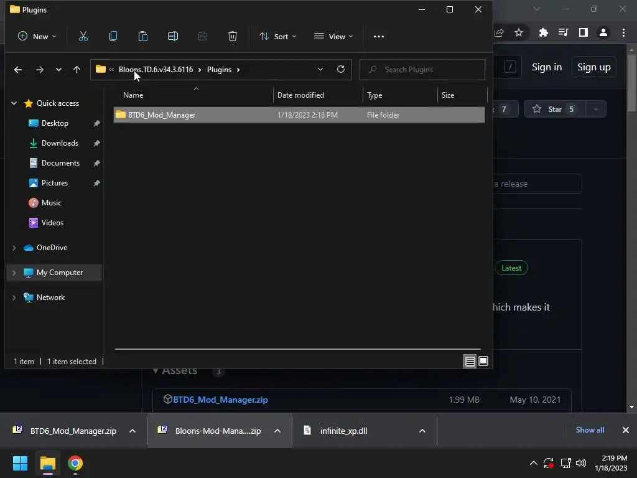Open infinite_xp.dll from downloads bar
Viewport: 637px width, 478px height.
(343, 431)
